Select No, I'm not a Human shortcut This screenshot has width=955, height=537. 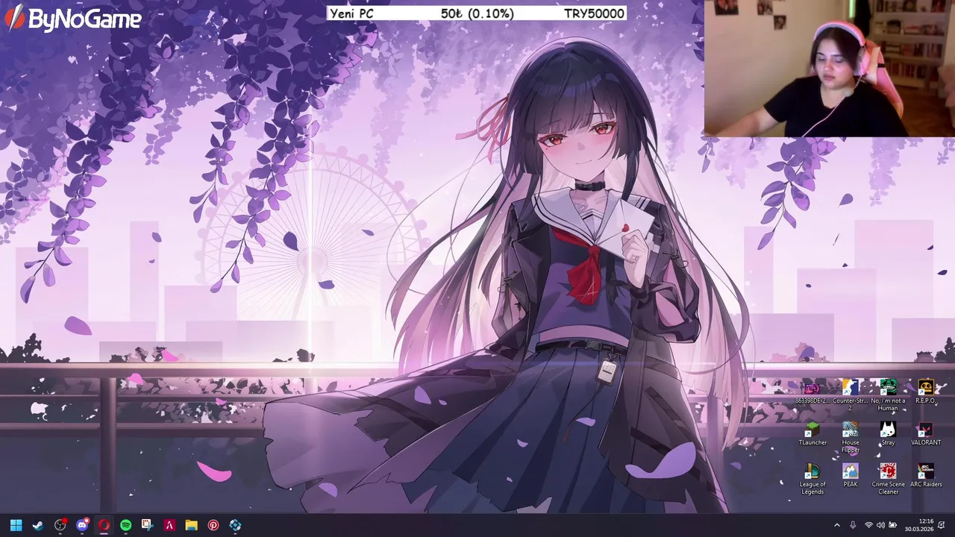[x=888, y=395]
